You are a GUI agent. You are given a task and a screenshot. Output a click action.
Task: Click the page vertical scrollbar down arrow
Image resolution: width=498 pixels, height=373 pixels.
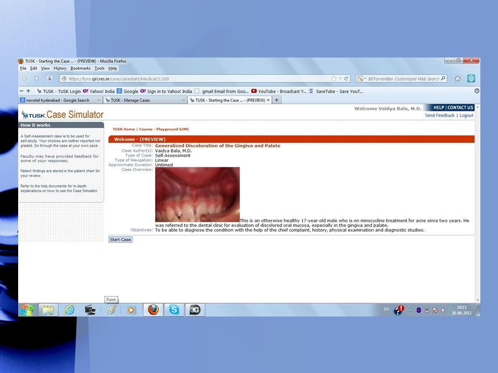(x=477, y=300)
